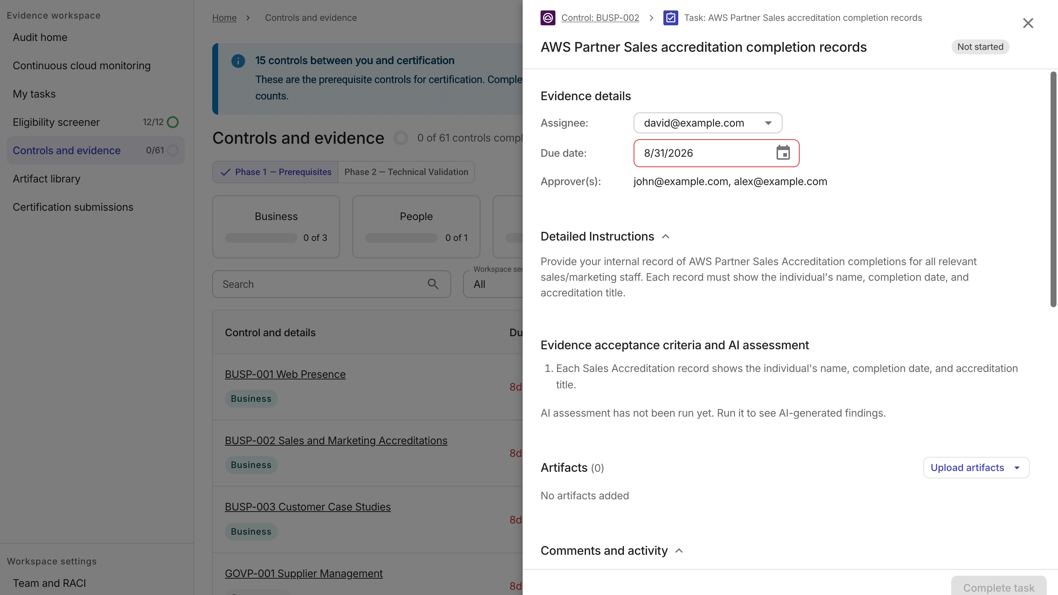Select the Phase 1 — Prerequisites tab
The height and width of the screenshot is (595, 1058).
click(x=275, y=172)
